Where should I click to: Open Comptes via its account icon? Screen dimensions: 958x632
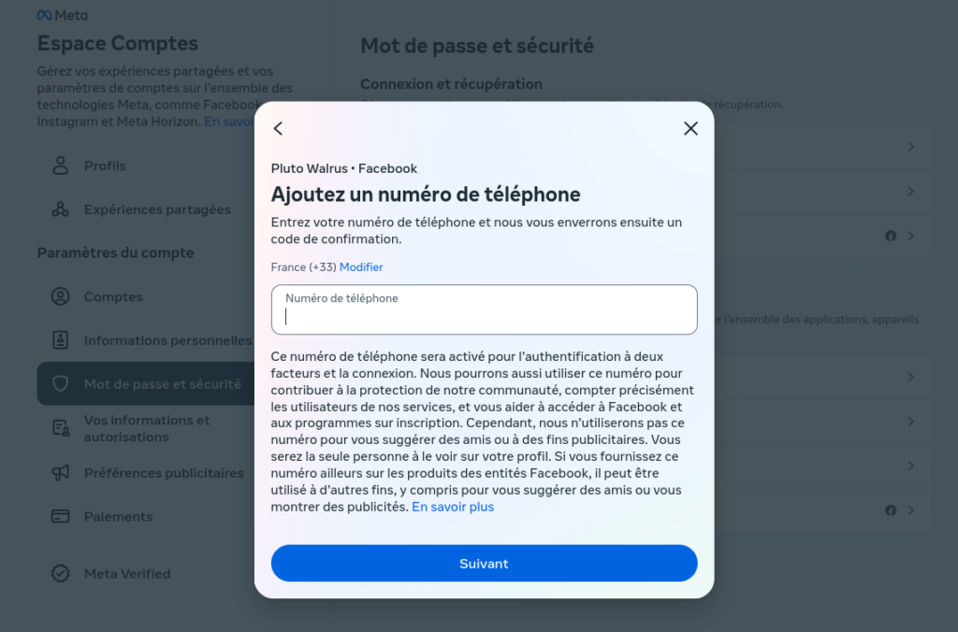60,296
